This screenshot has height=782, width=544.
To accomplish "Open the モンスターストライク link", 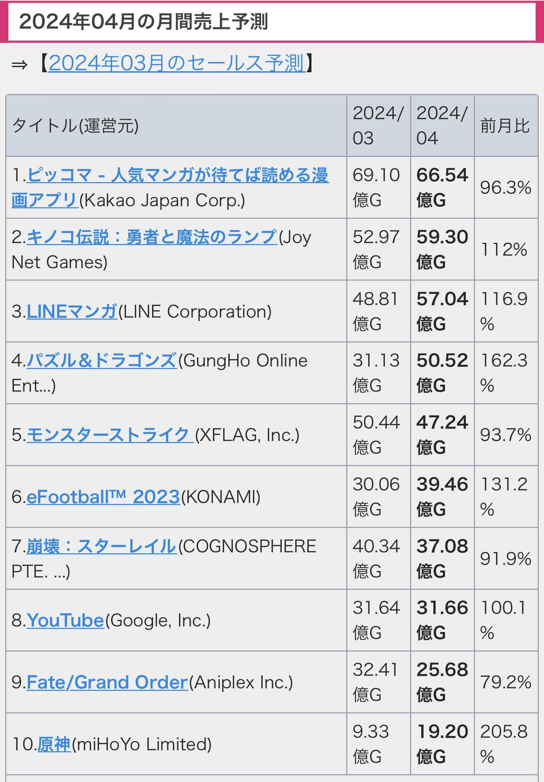I will tap(110, 435).
